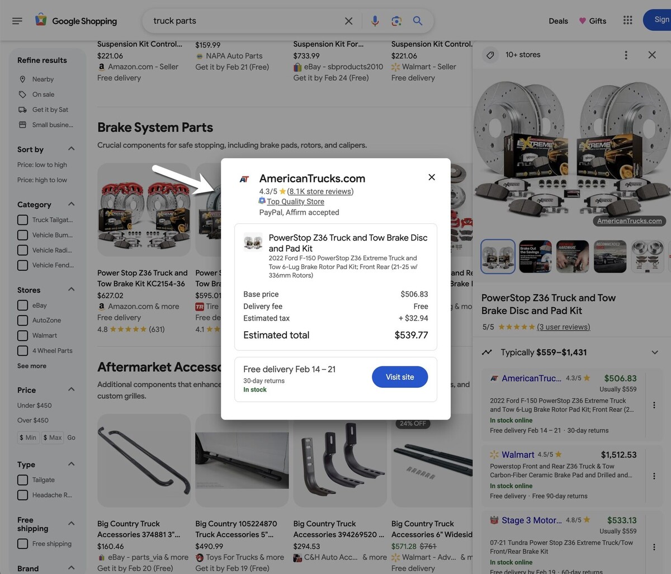The height and width of the screenshot is (574, 671).
Task: Click the $ Min price field
Action: (x=28, y=437)
